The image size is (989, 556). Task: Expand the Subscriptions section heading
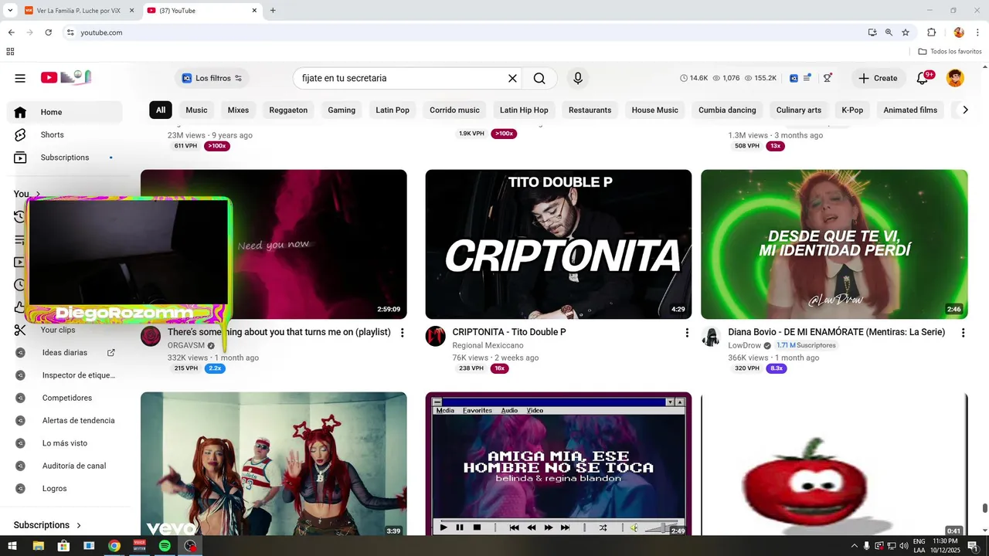(x=47, y=525)
